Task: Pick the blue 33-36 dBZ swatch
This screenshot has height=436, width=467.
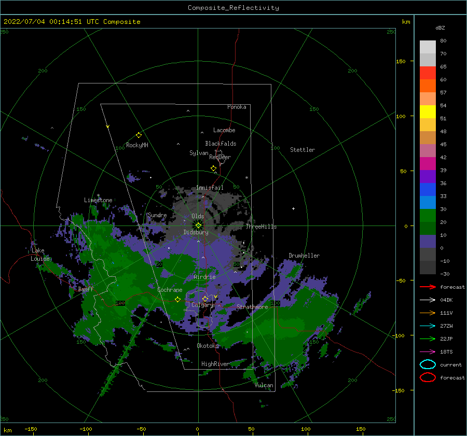Action: (428, 190)
